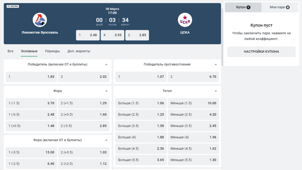Switch to the Все tab
Image resolution: width=302 pixels, height=170 pixels.
tap(10, 51)
